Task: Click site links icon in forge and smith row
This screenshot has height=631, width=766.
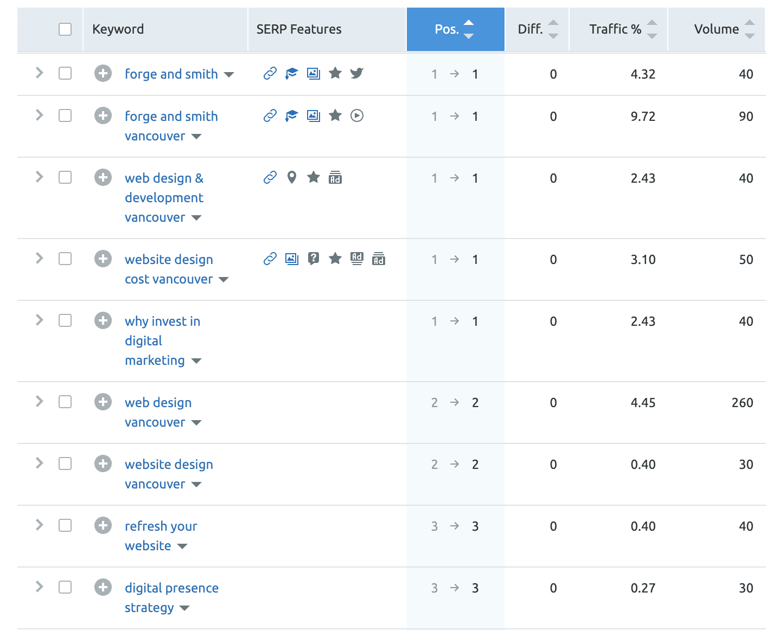Action: pos(270,73)
